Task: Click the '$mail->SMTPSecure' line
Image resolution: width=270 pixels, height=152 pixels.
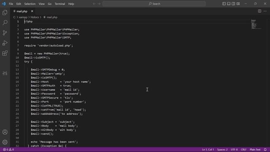Action: [52, 98]
